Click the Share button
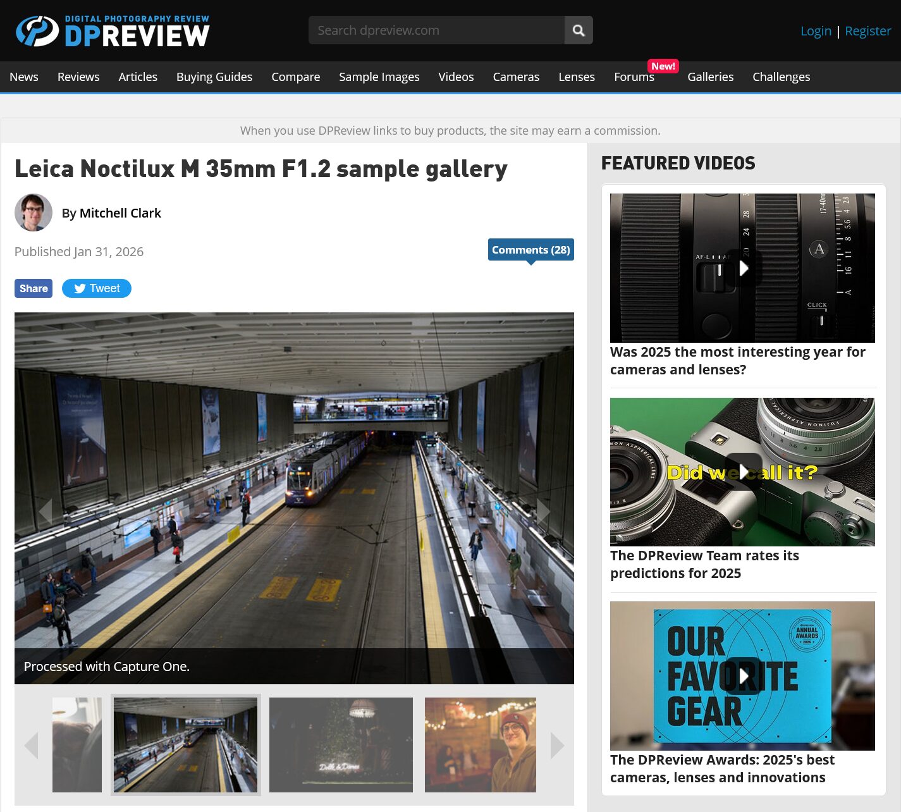This screenshot has width=901, height=812. pyautogui.click(x=34, y=288)
